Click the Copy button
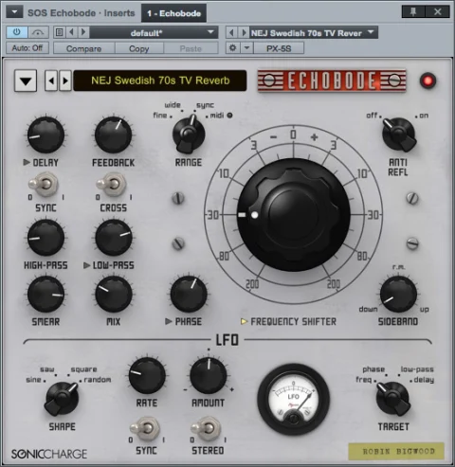455x467 pixels. [139, 48]
